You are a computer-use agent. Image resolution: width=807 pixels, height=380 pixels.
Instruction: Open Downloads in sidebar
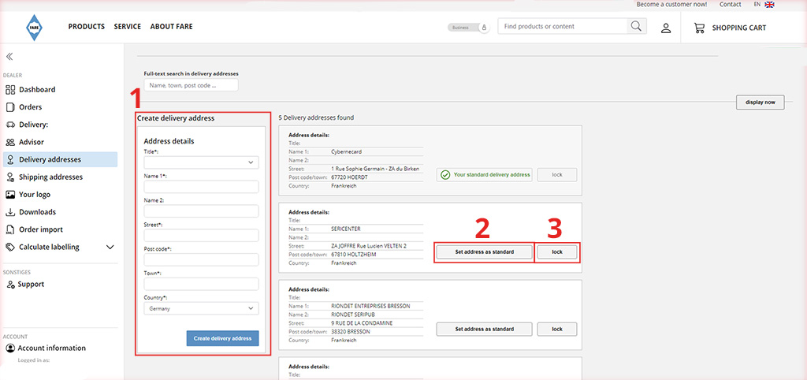(x=38, y=212)
